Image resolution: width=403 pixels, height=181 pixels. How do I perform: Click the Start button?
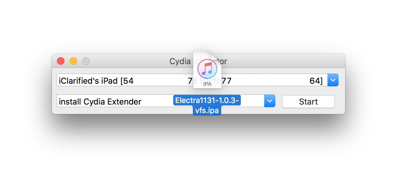[x=308, y=102]
